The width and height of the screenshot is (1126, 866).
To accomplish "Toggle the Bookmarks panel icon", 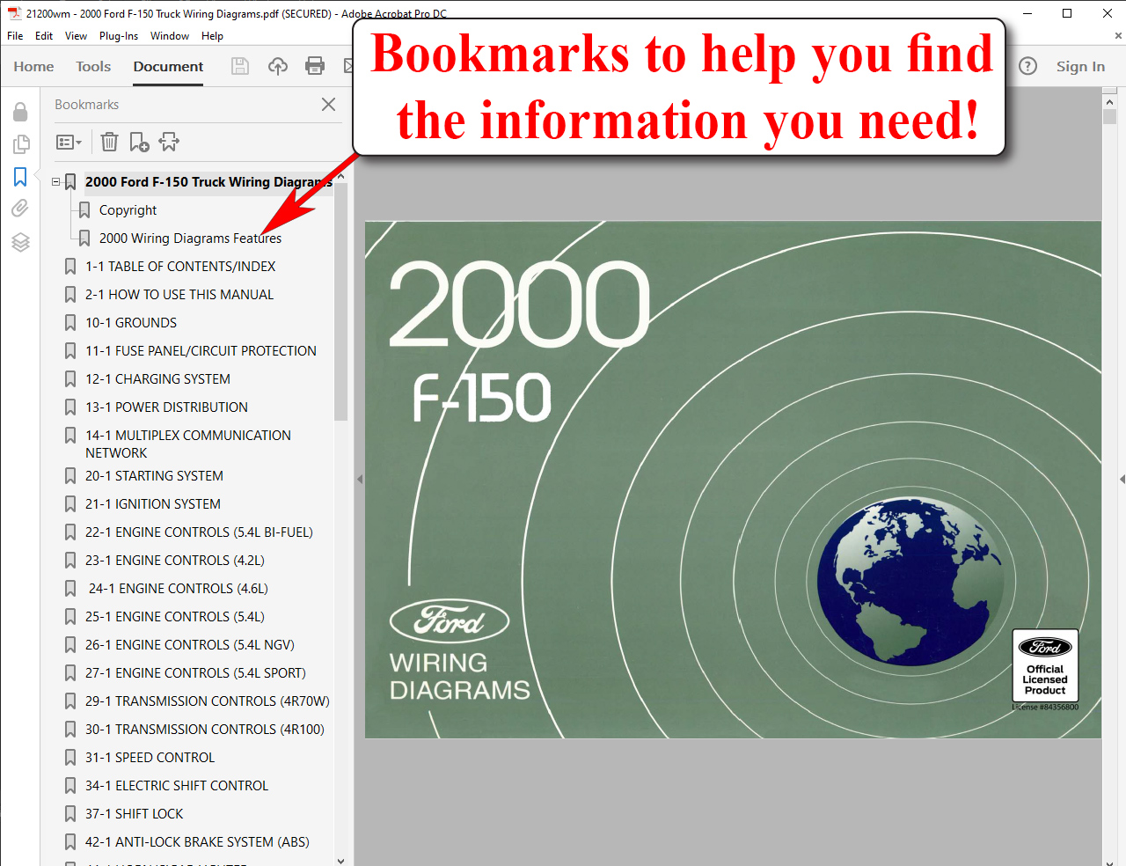I will click(20, 177).
